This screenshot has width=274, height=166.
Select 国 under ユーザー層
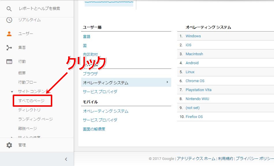[x=85, y=46]
